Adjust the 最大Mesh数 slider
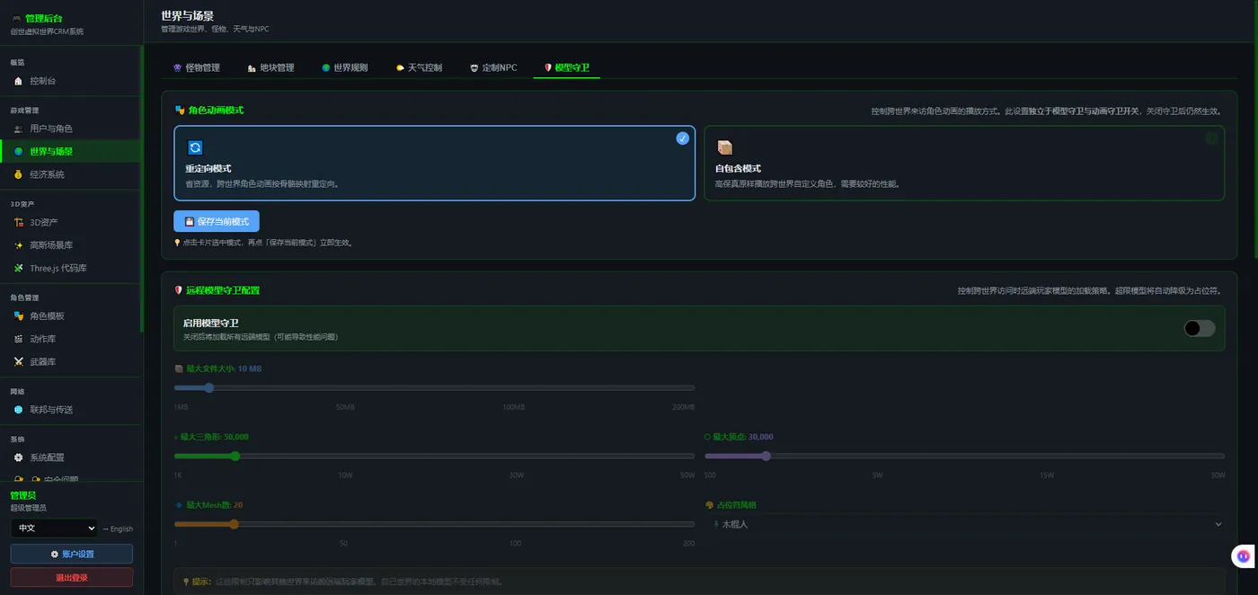 [434, 524]
